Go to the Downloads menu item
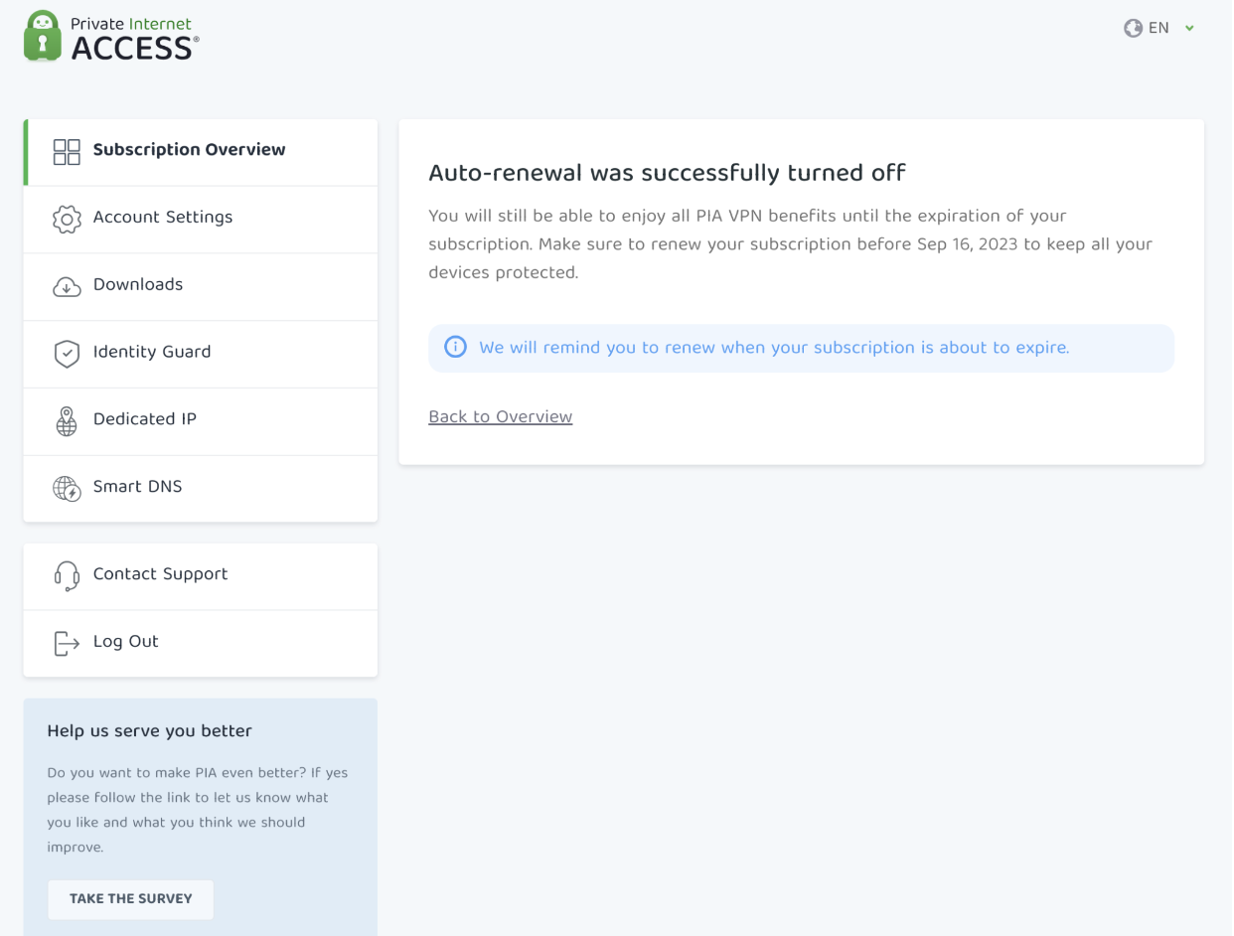This screenshot has height=936, width=1234. 138,285
